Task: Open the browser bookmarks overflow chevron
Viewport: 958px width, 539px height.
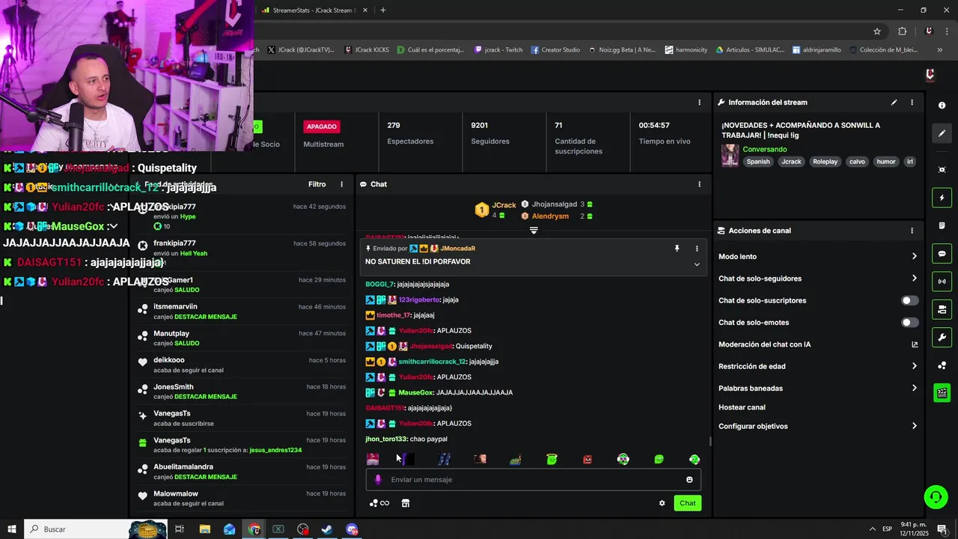Action: [x=939, y=50]
